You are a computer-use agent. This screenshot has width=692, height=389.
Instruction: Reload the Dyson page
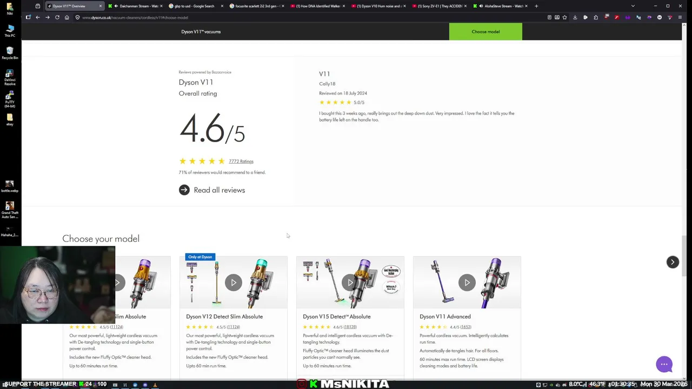(x=57, y=17)
